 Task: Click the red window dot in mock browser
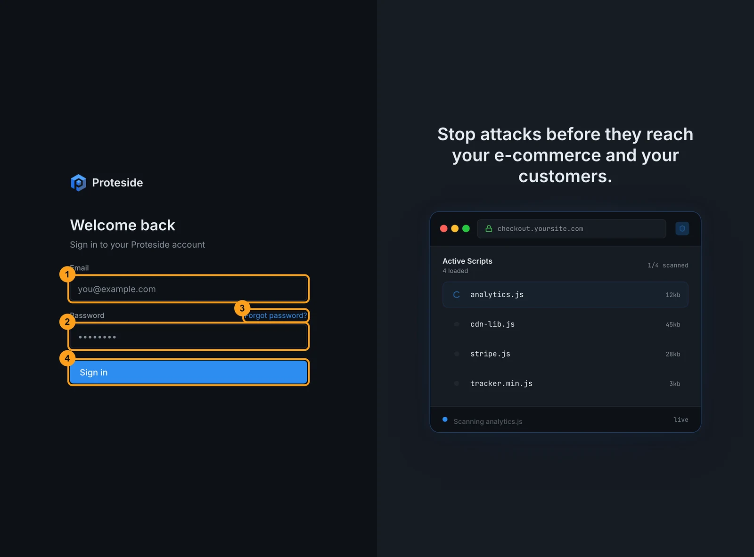click(x=443, y=228)
